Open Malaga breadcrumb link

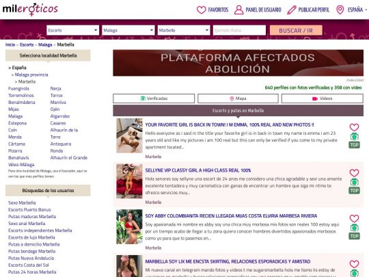coord(45,44)
